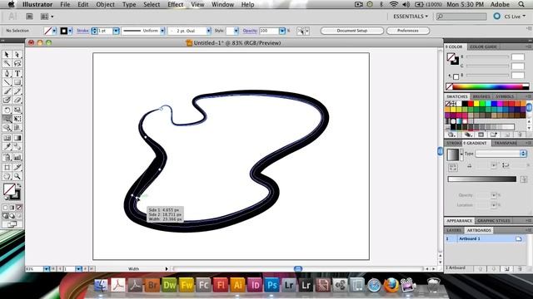Click the active Width tool
The width and height of the screenshot is (533, 299).
pos(7,119)
